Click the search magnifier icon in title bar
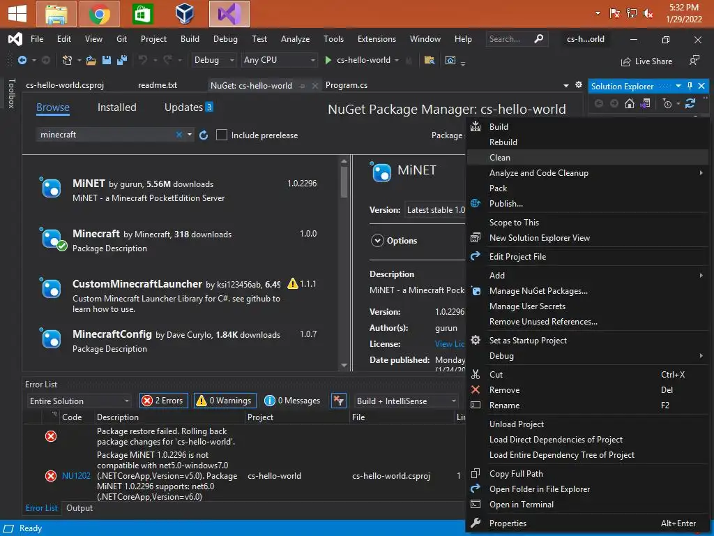This screenshot has width=714, height=536. click(539, 39)
